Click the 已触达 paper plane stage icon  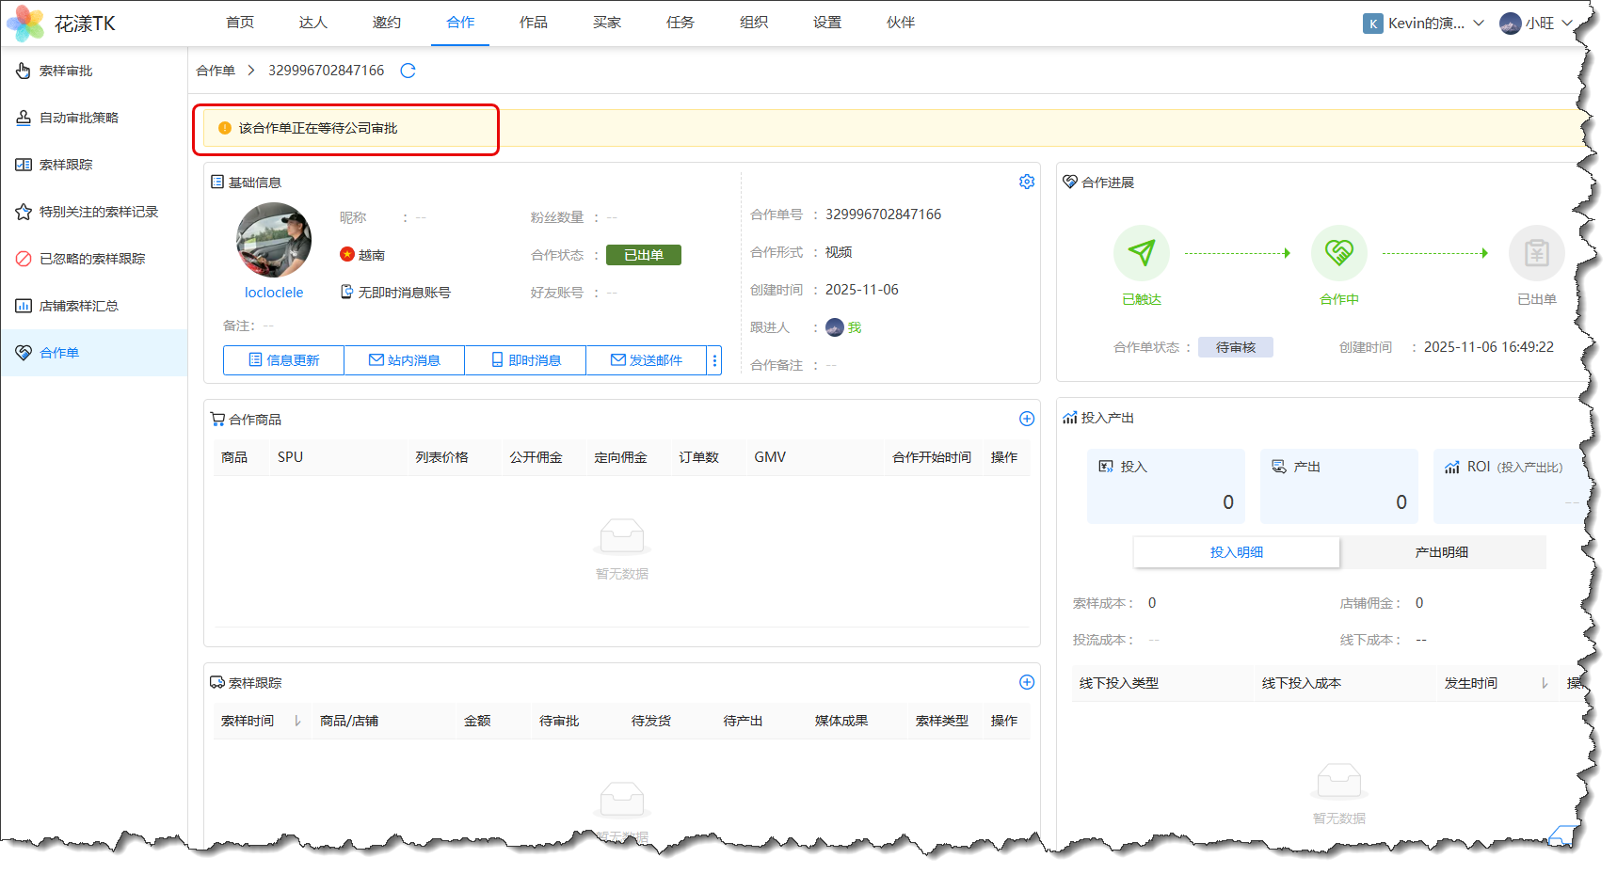point(1141,253)
